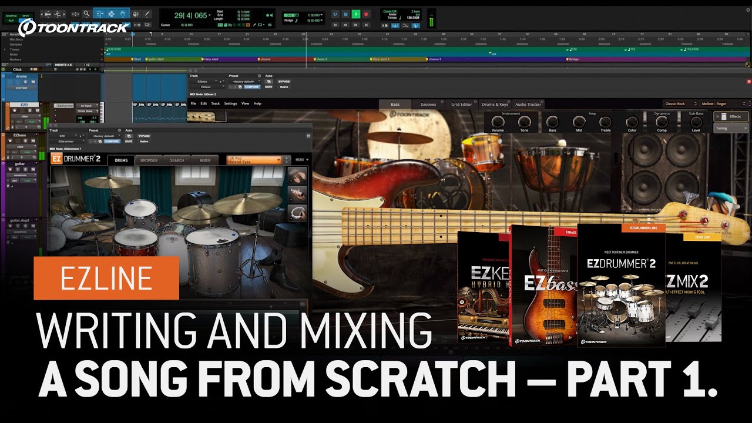This screenshot has height=423, width=752.
Task: Click the Rewind transport button
Action: [345, 25]
